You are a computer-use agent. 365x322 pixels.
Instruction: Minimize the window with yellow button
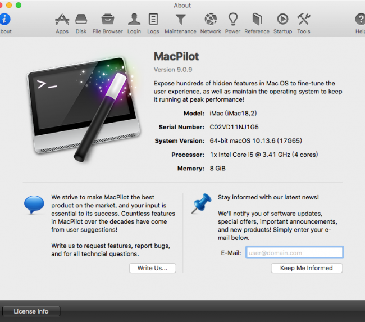tap(9, 5)
